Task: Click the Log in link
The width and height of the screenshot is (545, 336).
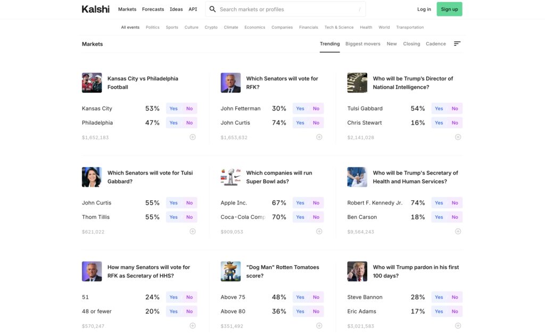Action: point(424,10)
